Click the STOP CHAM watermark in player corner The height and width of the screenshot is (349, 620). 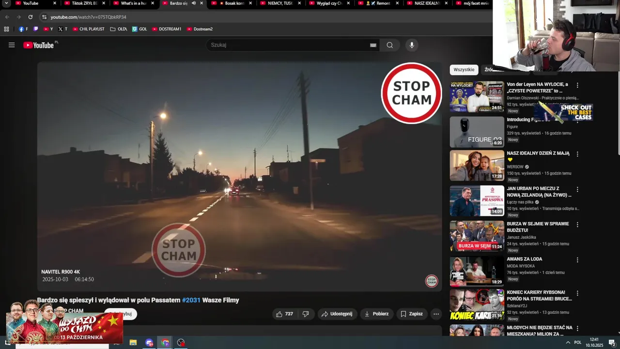432,281
